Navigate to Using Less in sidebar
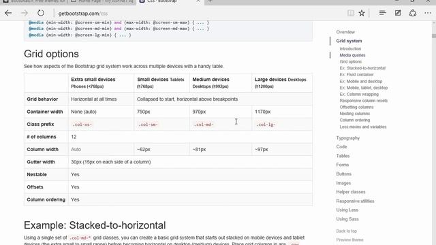The width and height of the screenshot is (436, 245). point(347,210)
